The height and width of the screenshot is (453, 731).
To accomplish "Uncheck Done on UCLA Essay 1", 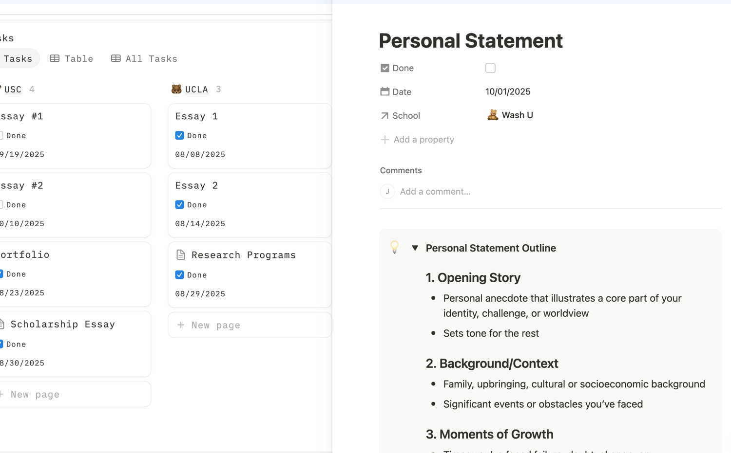I will [x=180, y=135].
